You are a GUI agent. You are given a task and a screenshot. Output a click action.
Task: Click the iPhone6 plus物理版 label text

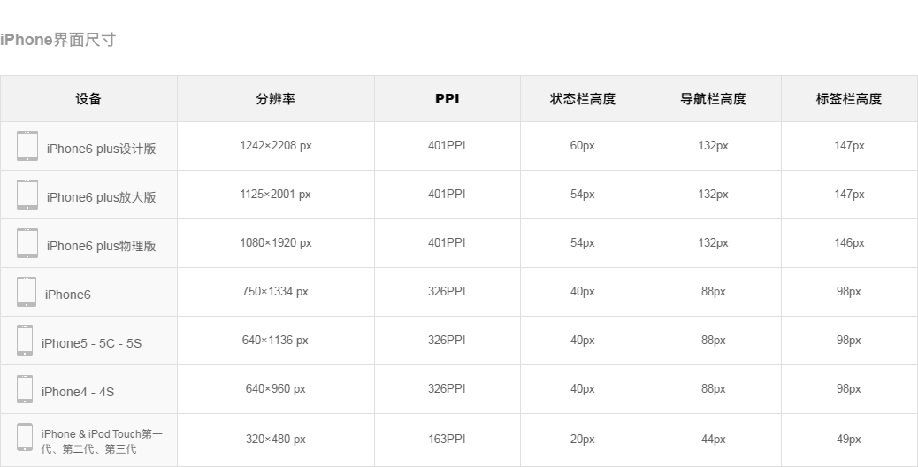[101, 246]
